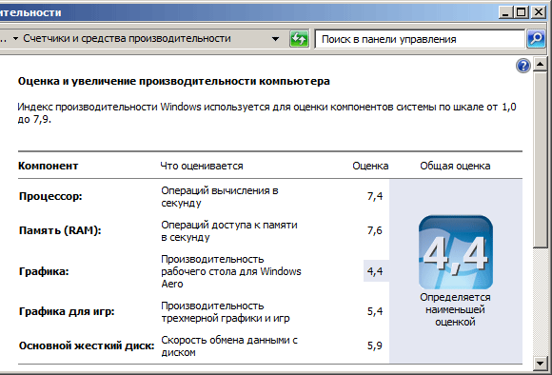Select the Основной жесткий диск label
Viewport: 552px width, 375px height.
point(87,345)
